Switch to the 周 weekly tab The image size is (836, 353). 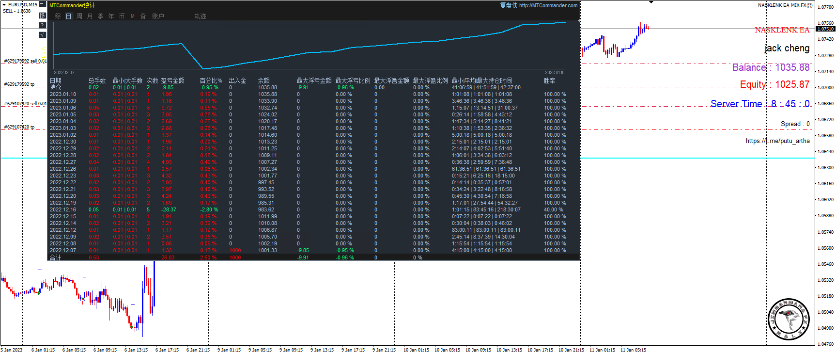79,16
